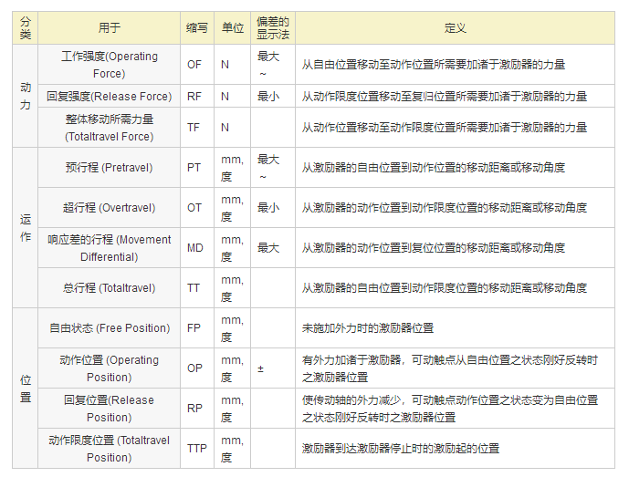Select the 回复强度 (Release Force) cell

point(109,96)
